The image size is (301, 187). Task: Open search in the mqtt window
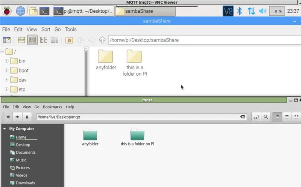pos(266,117)
